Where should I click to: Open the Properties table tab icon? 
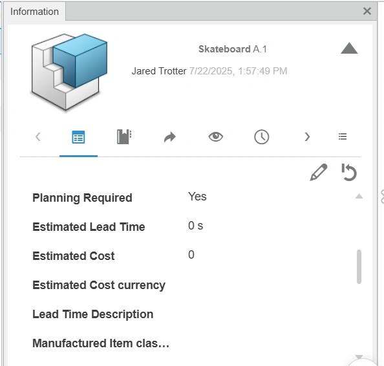pos(78,137)
